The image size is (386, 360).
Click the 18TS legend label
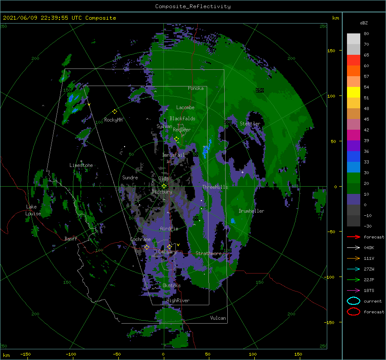(x=369, y=291)
